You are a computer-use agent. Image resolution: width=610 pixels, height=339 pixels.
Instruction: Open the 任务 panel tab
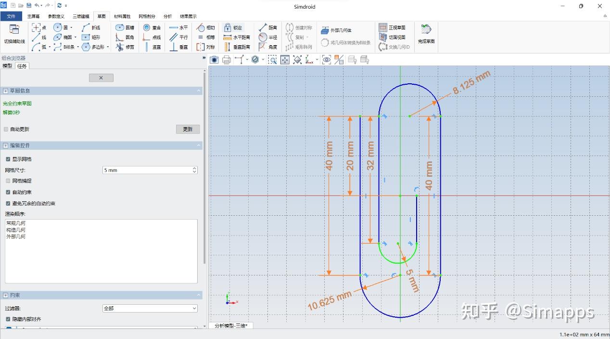coord(21,66)
